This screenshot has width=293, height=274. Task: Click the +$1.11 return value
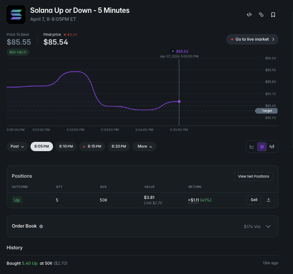click(x=194, y=200)
